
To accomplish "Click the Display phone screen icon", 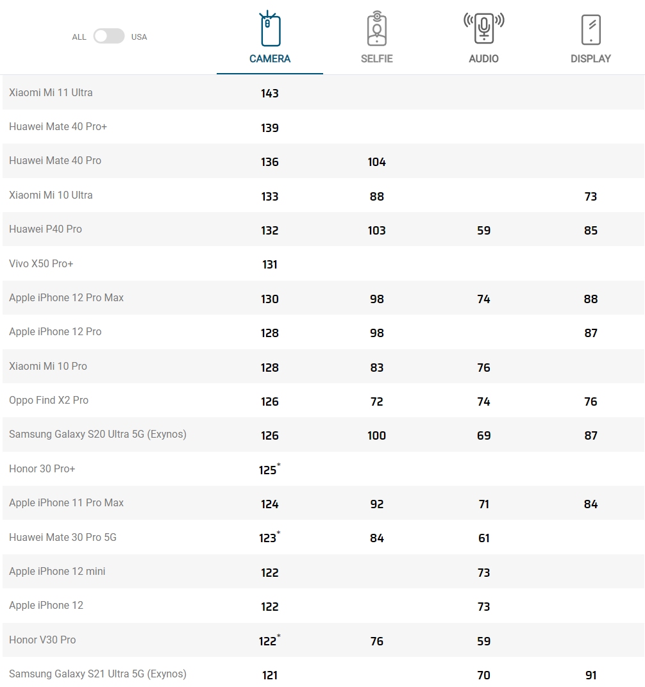I will [591, 29].
